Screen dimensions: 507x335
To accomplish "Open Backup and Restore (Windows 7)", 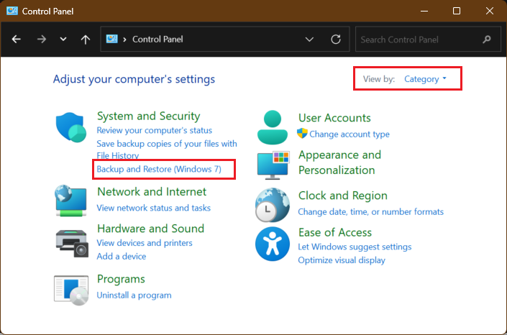I will pyautogui.click(x=159, y=169).
